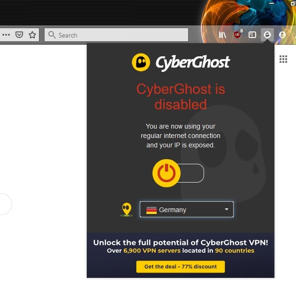Click the dropdown arrow next to Germany
Image resolution: width=296 pixels, height=306 pixels.
(227, 209)
